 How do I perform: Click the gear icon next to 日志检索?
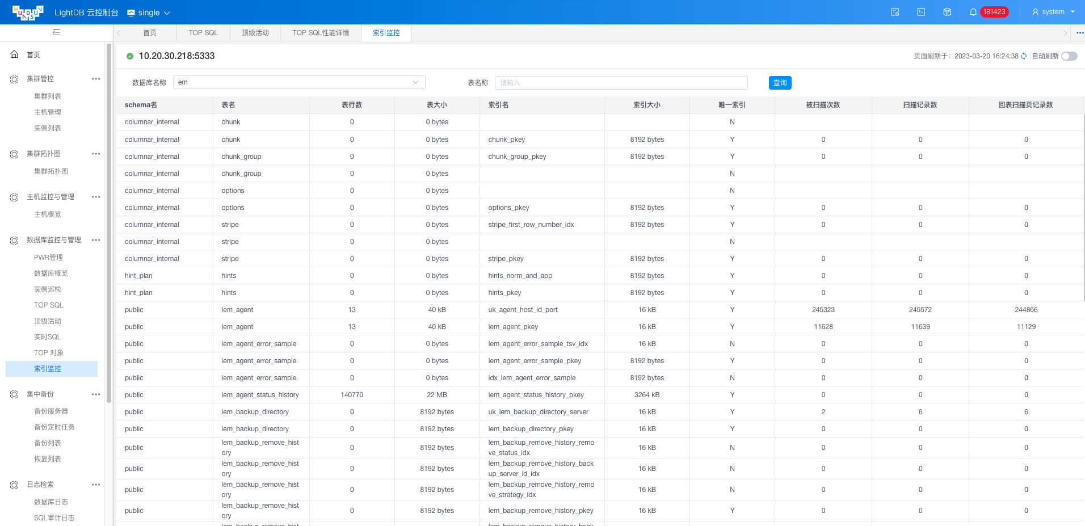(x=14, y=485)
